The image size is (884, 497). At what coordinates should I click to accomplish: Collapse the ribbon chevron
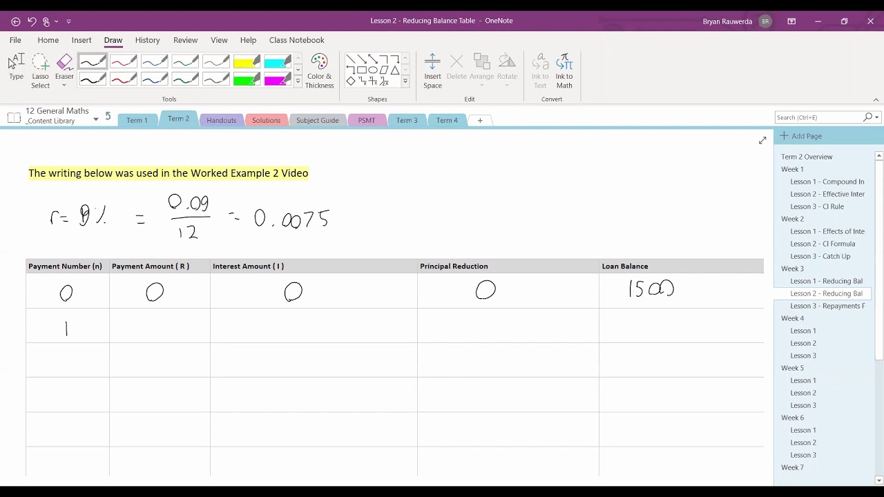[x=876, y=99]
